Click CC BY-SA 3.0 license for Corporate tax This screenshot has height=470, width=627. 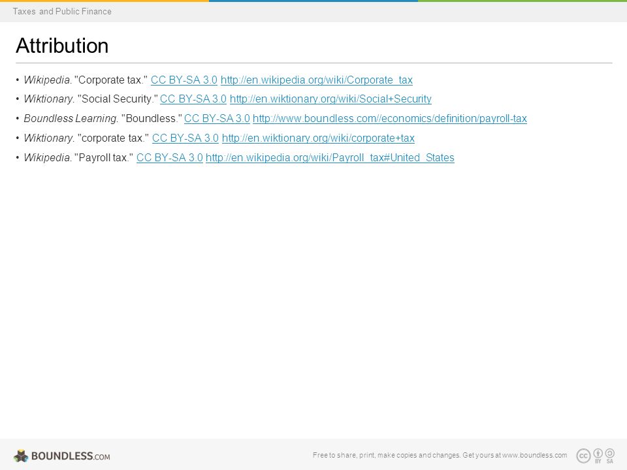pos(184,80)
